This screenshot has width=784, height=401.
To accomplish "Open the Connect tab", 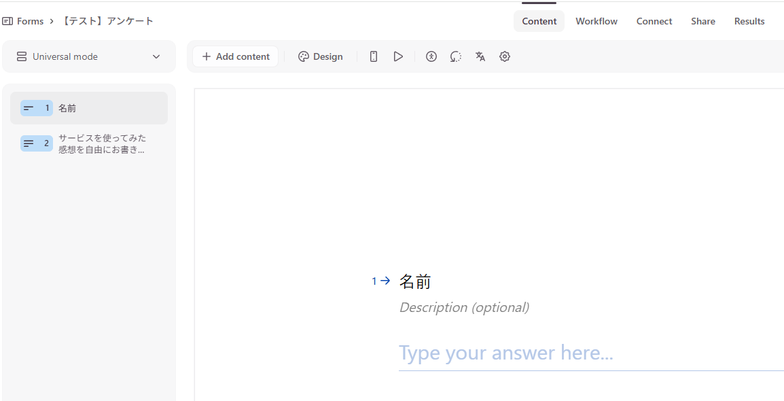I will 654,21.
